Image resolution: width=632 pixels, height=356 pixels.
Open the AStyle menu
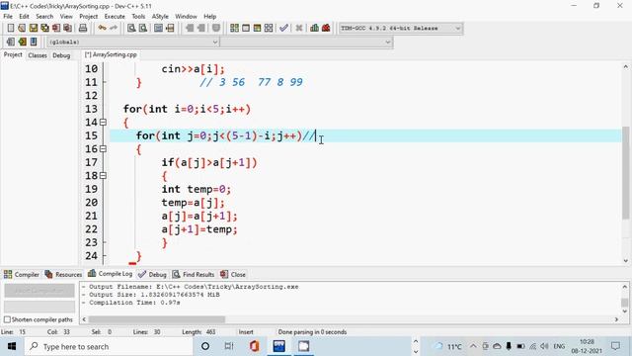(160, 16)
